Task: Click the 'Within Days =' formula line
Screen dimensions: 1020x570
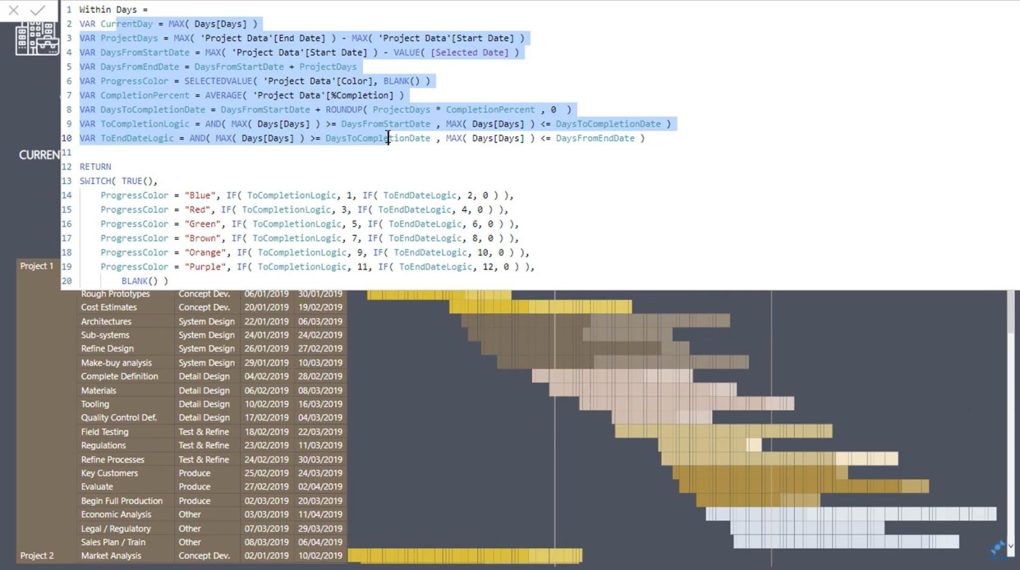Action: (114, 10)
